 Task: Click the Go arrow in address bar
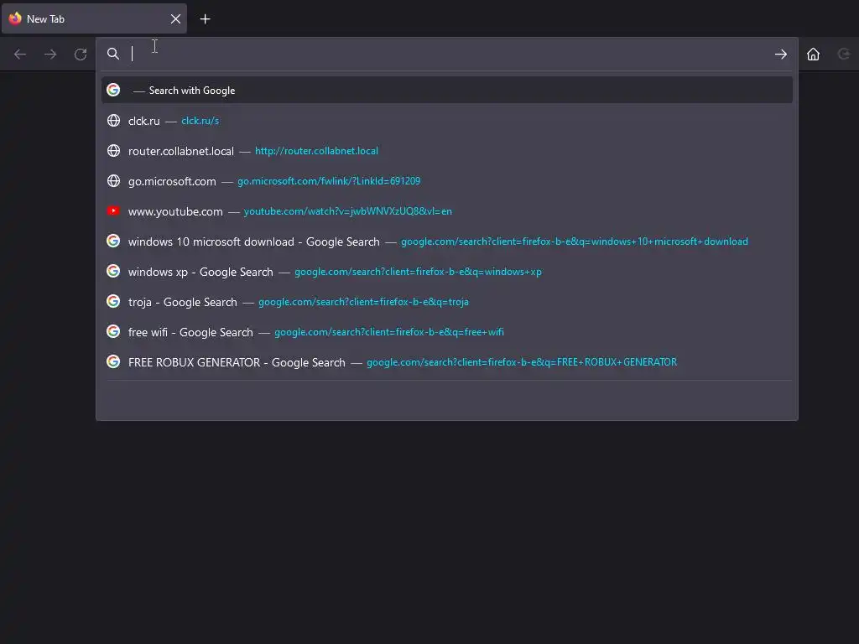781,55
